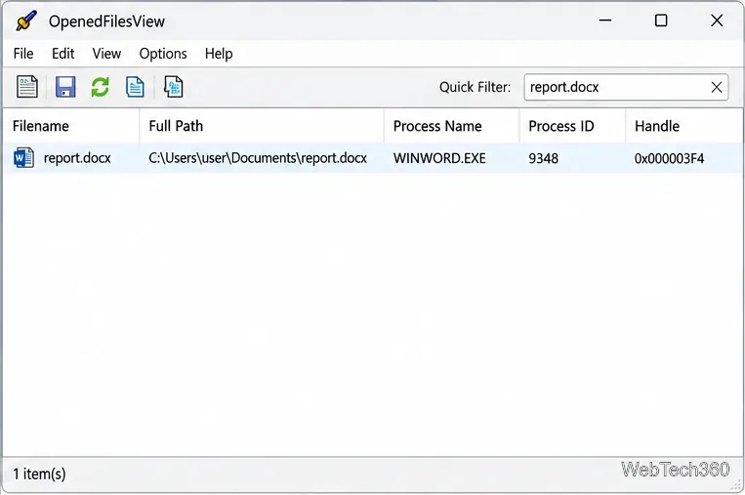Minimize the OpenedFilesView window

[604, 21]
